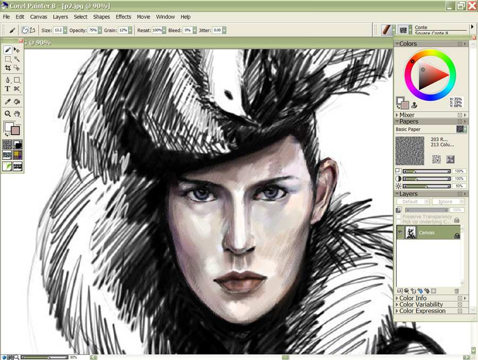Delete layer with the trash icon

[x=456, y=291]
